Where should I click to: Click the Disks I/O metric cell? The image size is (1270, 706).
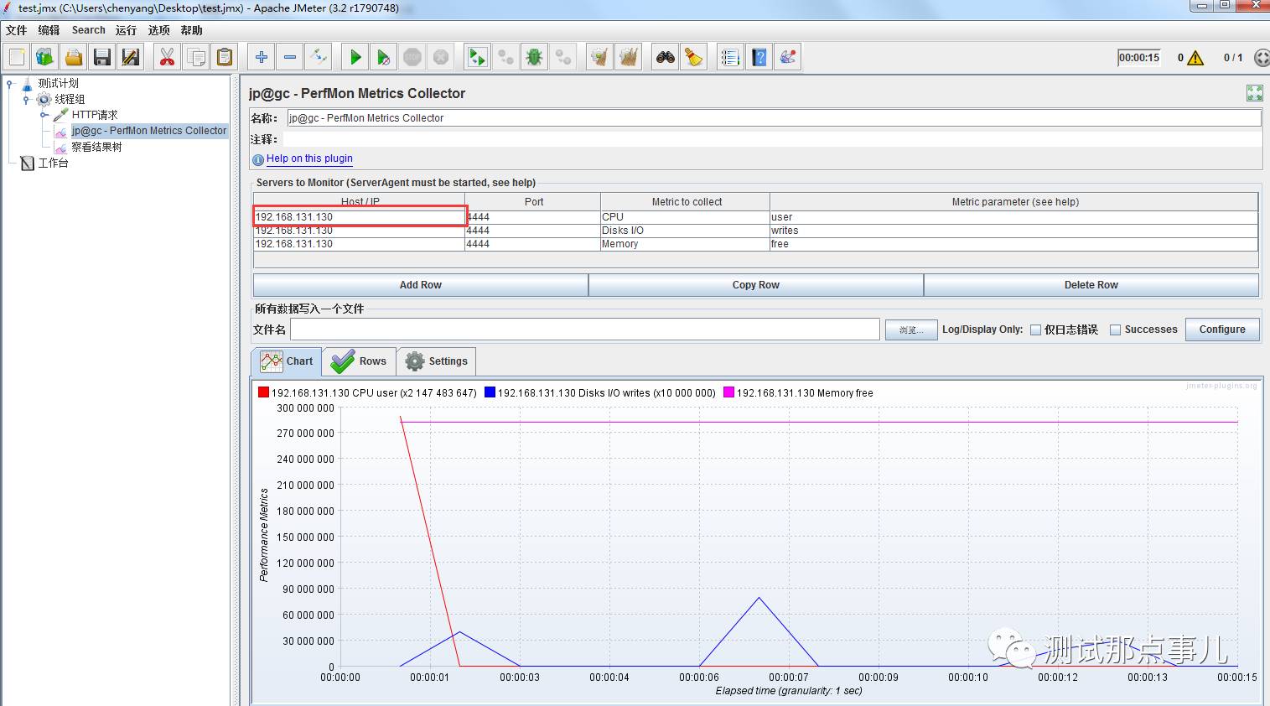tap(685, 231)
